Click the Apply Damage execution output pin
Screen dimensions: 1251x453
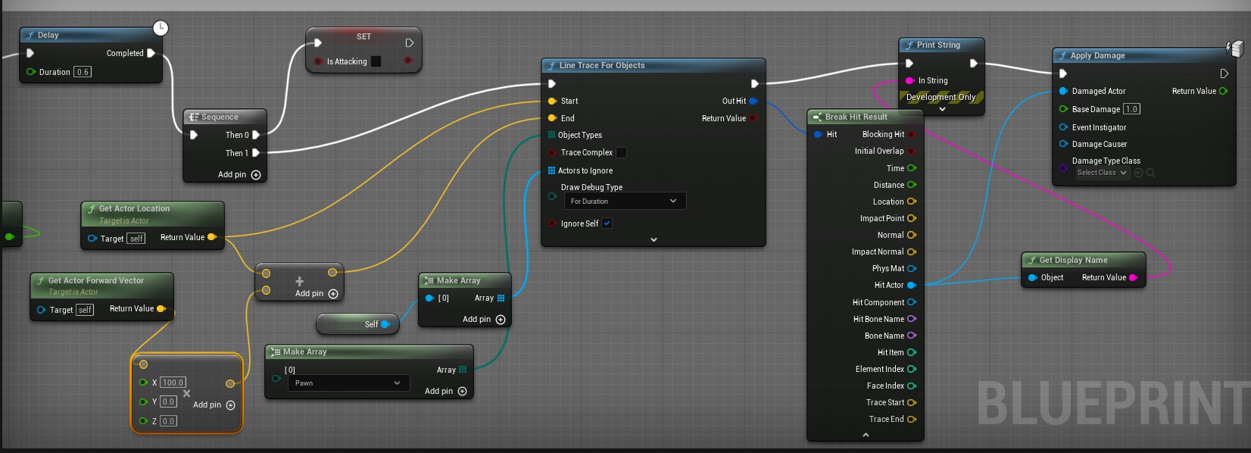1224,73
